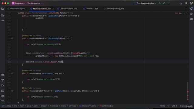Screen dimensions: 194x109
Task: Open IDE settings gear icon
Action: (191, 3)
